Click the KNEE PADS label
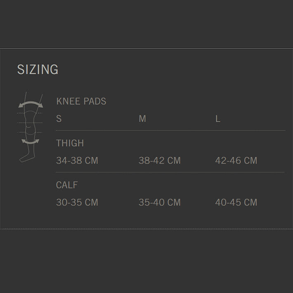This screenshot has height=293, width=293. tap(81, 101)
